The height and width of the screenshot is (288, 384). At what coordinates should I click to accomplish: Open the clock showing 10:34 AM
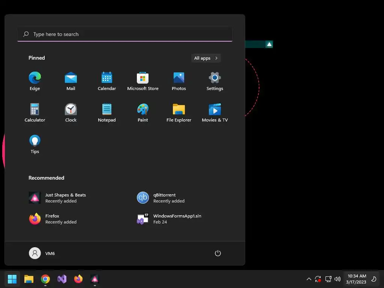click(x=356, y=279)
